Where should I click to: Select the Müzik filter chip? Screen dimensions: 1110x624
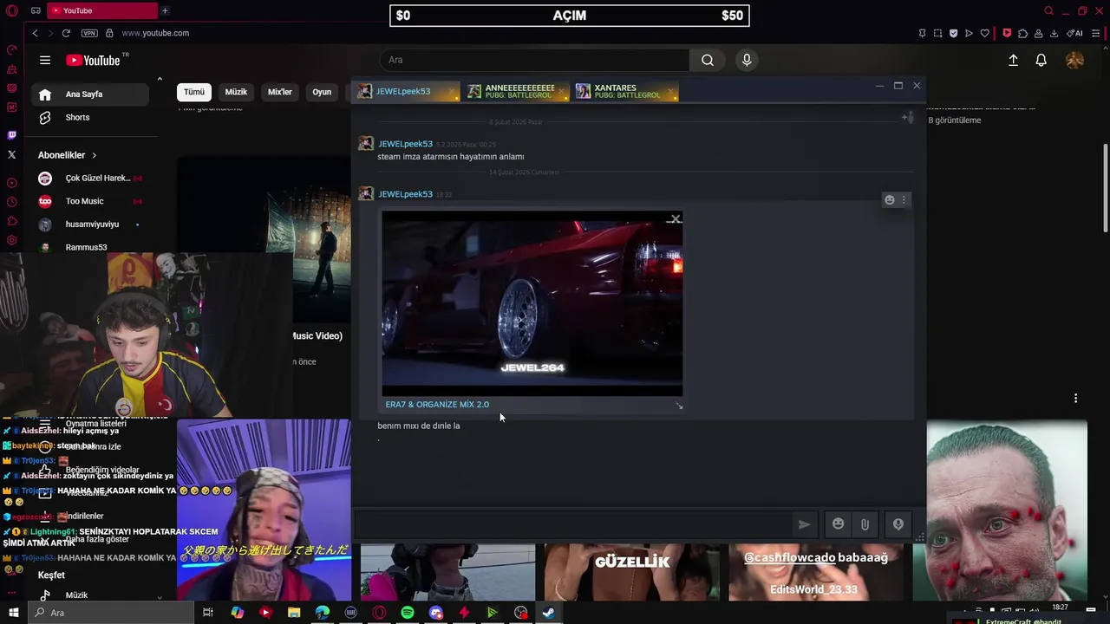click(x=236, y=92)
